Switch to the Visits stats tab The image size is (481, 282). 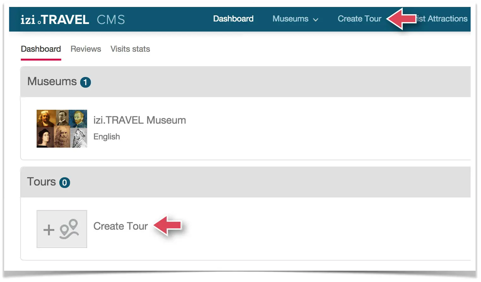pos(130,49)
